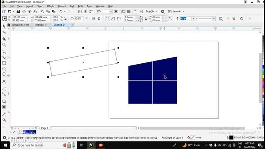This screenshot has height=149, width=265.
Task: Select the Text tool
Action: click(x=4, y=82)
